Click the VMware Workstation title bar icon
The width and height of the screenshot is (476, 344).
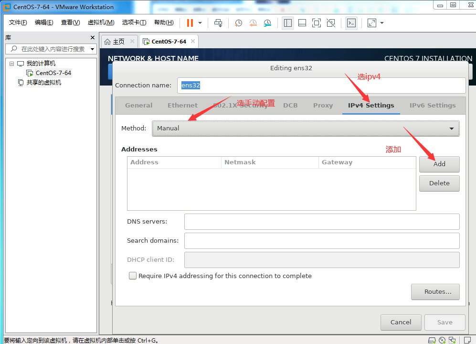click(7, 7)
